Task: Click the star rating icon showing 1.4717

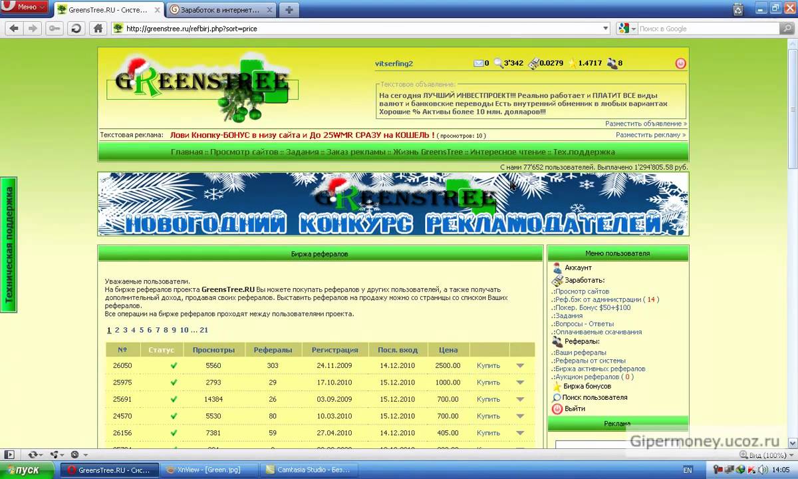Action: coord(573,63)
